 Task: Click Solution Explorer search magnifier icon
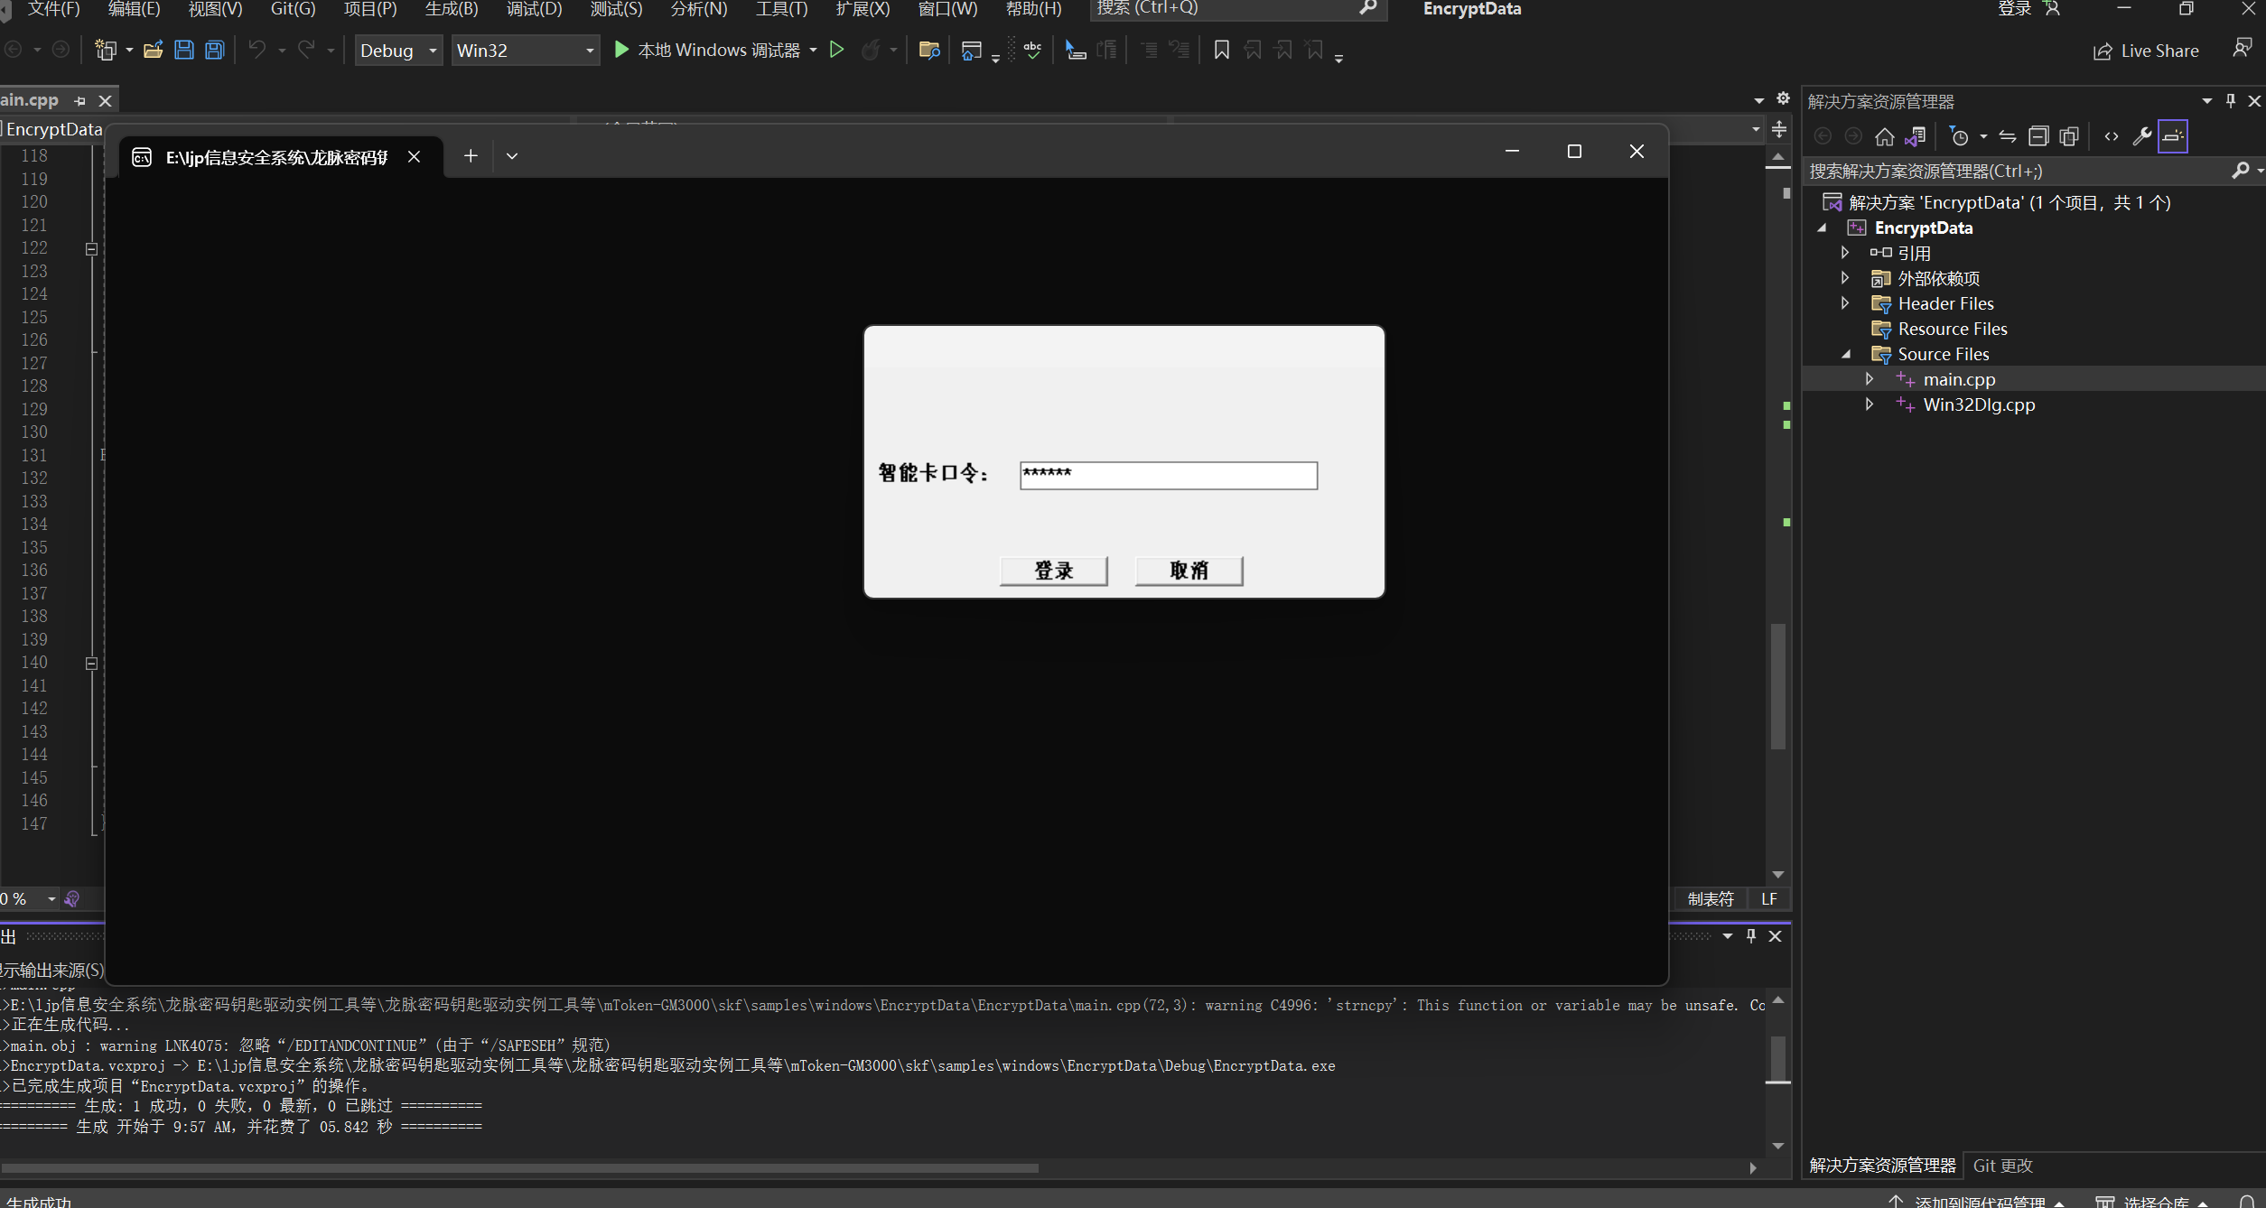(x=2241, y=171)
